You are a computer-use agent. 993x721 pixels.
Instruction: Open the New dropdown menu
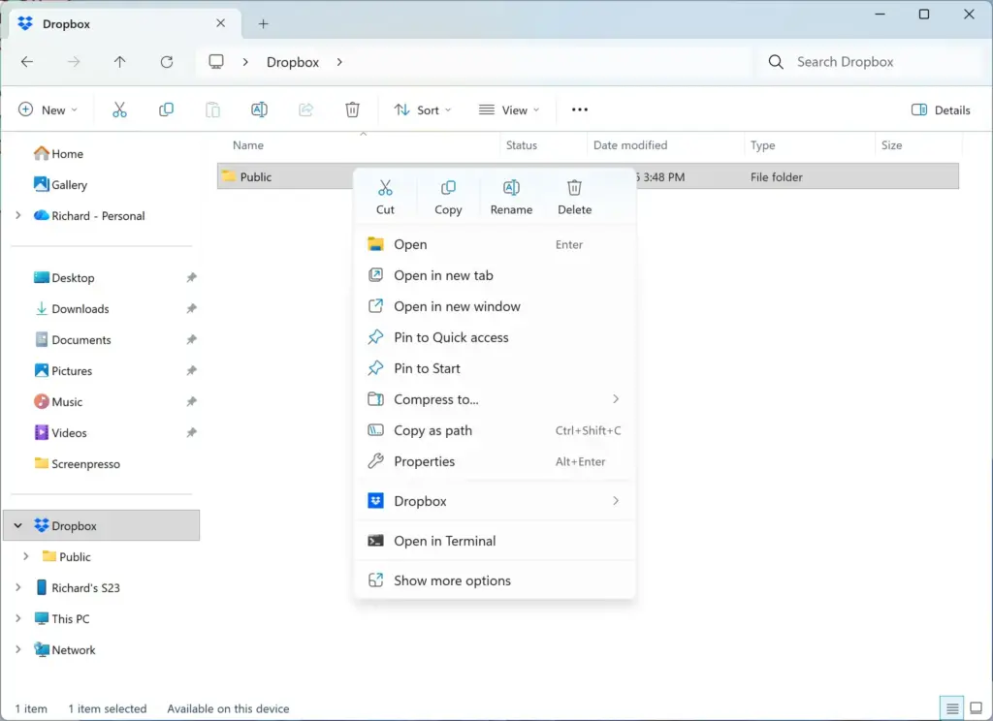tap(48, 110)
